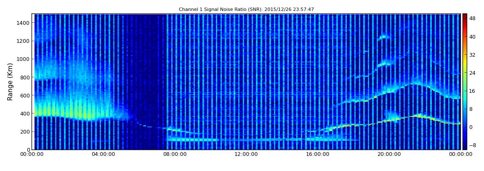Click the colorbar value 32
Image resolution: width=484 pixels, height=171 pixels.
pyautogui.click(x=472, y=55)
